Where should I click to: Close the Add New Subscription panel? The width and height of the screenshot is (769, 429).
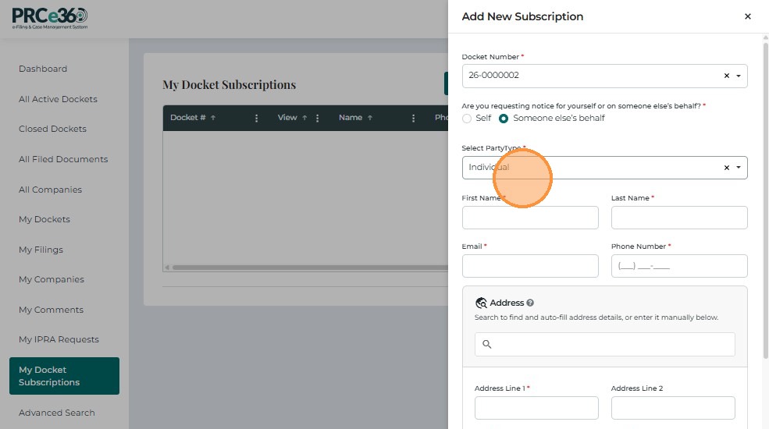[747, 16]
